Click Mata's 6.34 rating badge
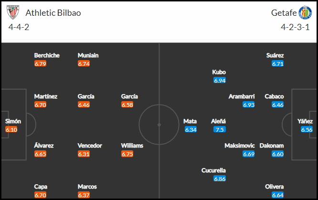The height and width of the screenshot is (200, 318). [x=191, y=130]
